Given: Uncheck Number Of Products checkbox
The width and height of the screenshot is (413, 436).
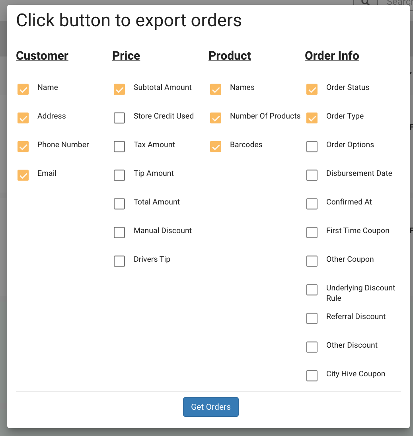Looking at the screenshot, I should (216, 118).
